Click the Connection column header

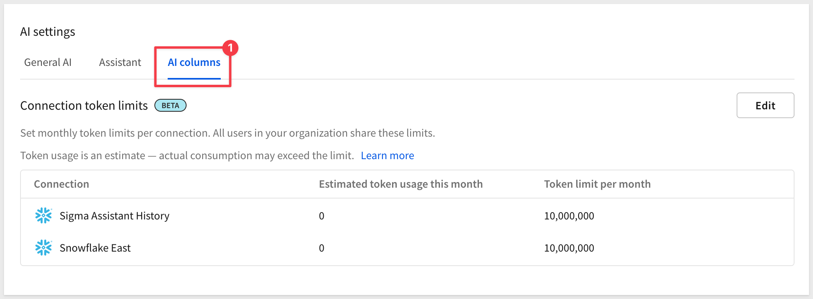coord(62,184)
